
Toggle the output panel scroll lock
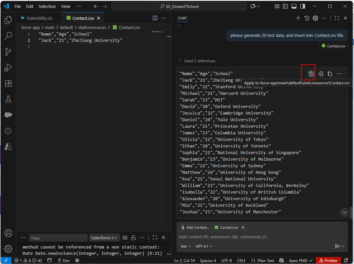(x=133, y=238)
